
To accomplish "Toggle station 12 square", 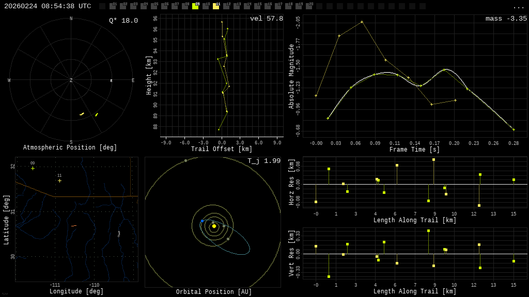I will tap(226, 6).
